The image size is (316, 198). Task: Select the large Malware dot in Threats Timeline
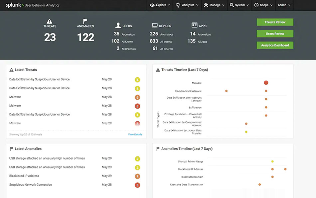pos(266,83)
